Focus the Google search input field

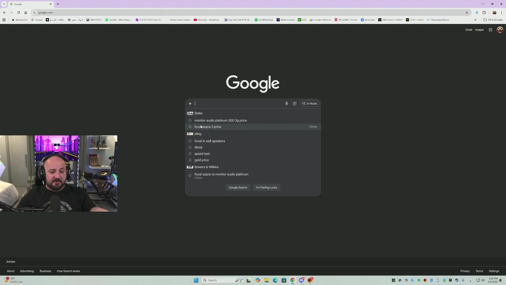click(x=238, y=104)
